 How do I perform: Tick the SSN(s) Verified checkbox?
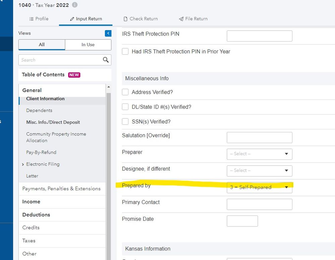(125, 122)
